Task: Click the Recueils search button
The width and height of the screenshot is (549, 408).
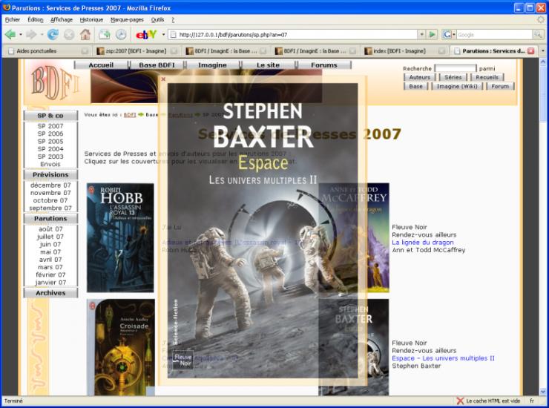Action: [x=487, y=77]
